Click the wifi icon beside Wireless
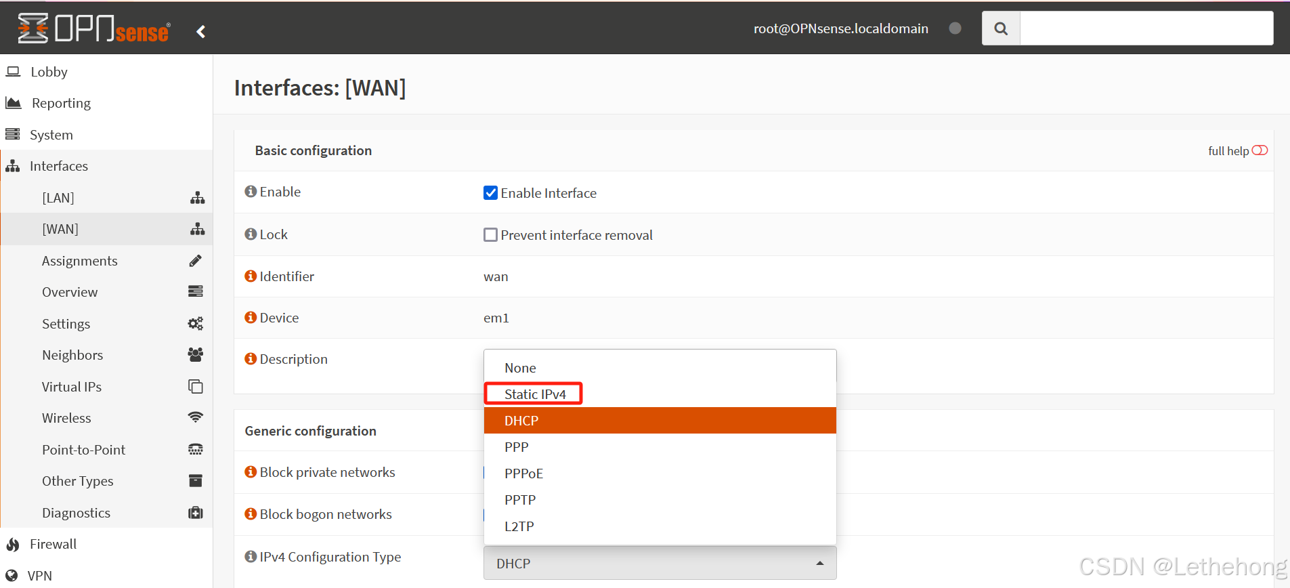 [196, 417]
